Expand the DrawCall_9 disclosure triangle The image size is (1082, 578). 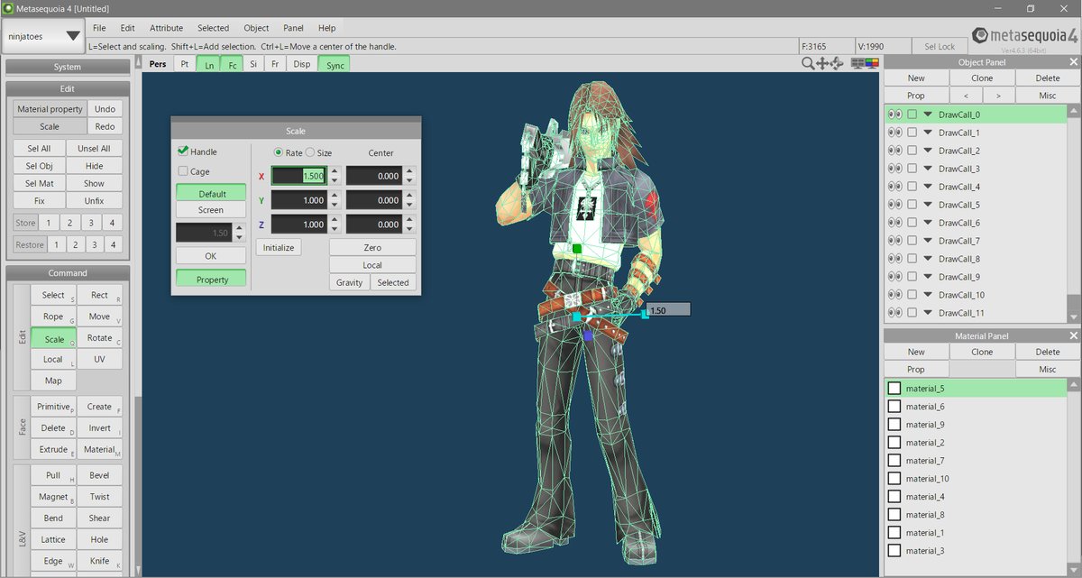927,277
